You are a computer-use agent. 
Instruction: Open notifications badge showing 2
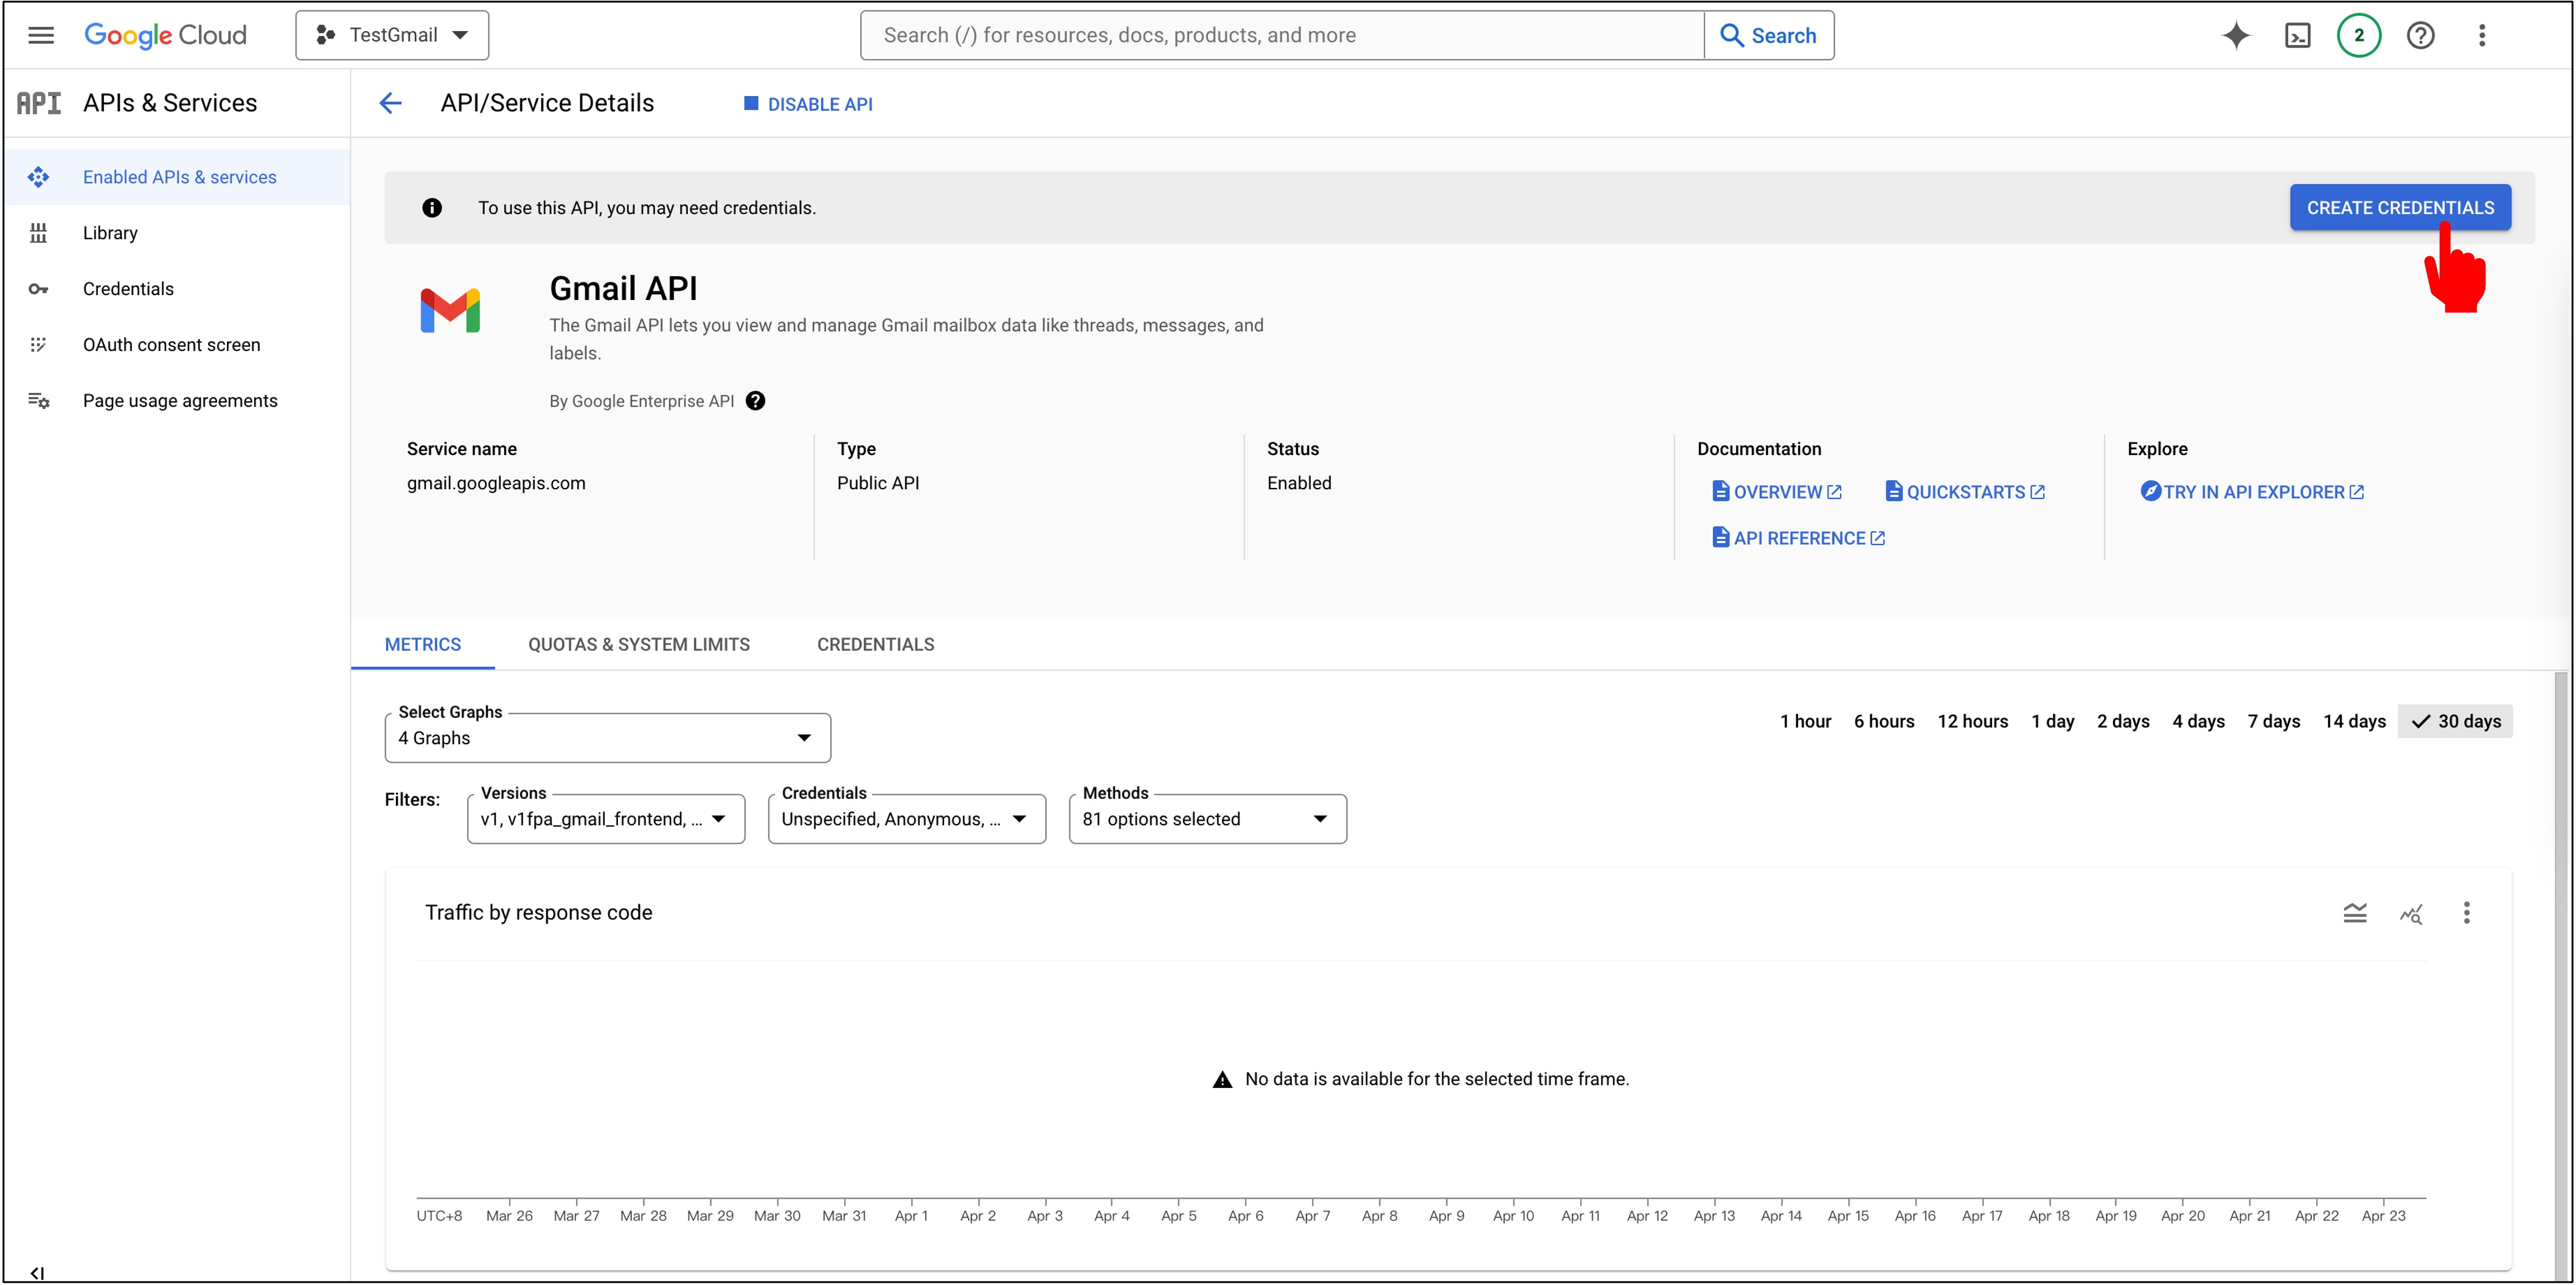[2359, 35]
